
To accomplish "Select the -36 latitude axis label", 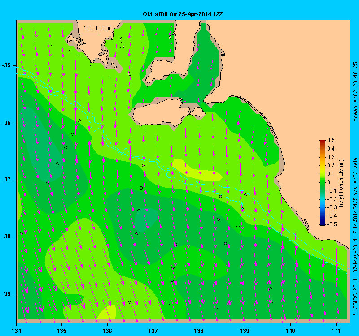I will pos(6,123).
